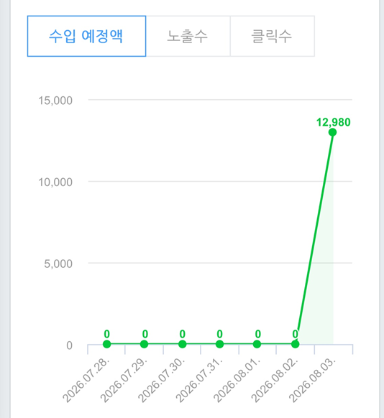The image size is (384, 418).
Task: Click the 2026.07.28. date axis label
Action: click(x=86, y=380)
